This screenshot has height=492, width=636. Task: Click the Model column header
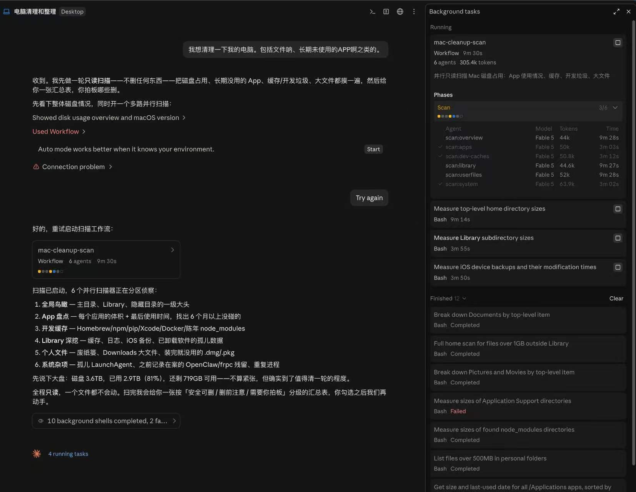pos(543,129)
